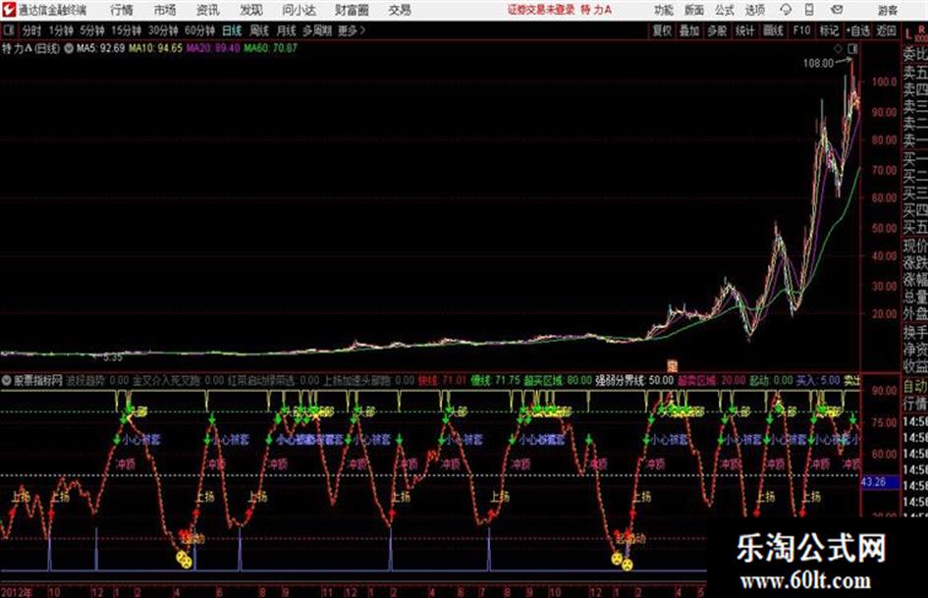Viewport: 928px width, 598px height.
Task: Open the 问小达 menu
Action: pos(299,10)
